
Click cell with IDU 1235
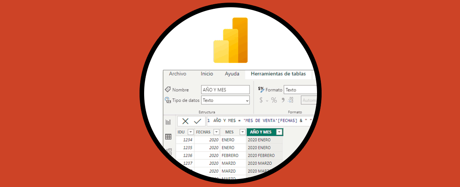(185, 147)
